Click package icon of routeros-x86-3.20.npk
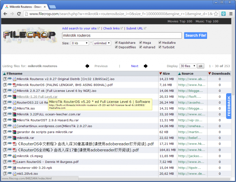Viewport: 236px width, 182px height. point(14,168)
